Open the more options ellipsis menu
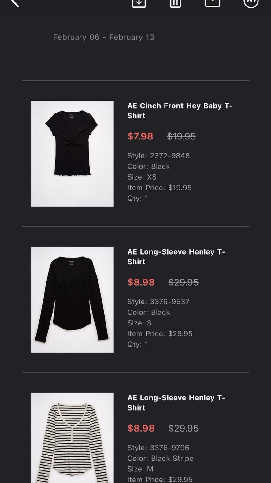The image size is (271, 483). point(251,2)
